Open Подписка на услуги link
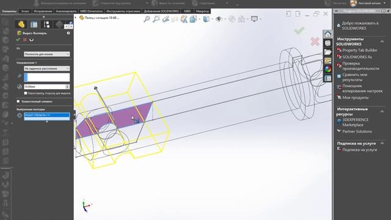The image size is (391, 220). [359, 150]
